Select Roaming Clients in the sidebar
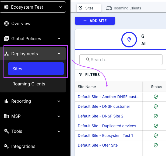 click(x=29, y=84)
